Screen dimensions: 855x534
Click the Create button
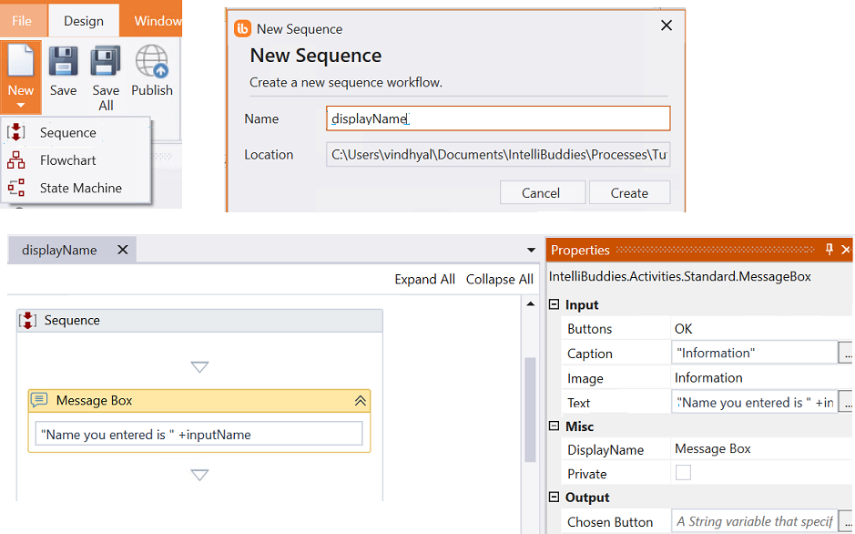pos(629,192)
